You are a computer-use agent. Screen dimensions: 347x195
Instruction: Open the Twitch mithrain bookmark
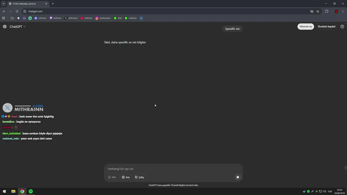tap(55, 18)
